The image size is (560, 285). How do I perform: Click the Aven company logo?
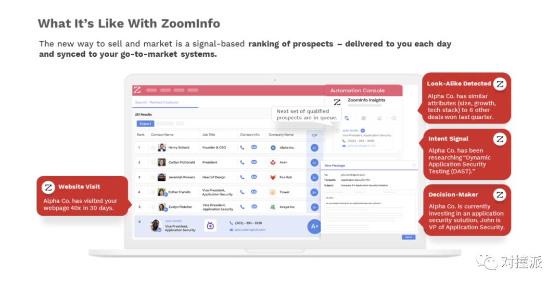click(x=273, y=163)
